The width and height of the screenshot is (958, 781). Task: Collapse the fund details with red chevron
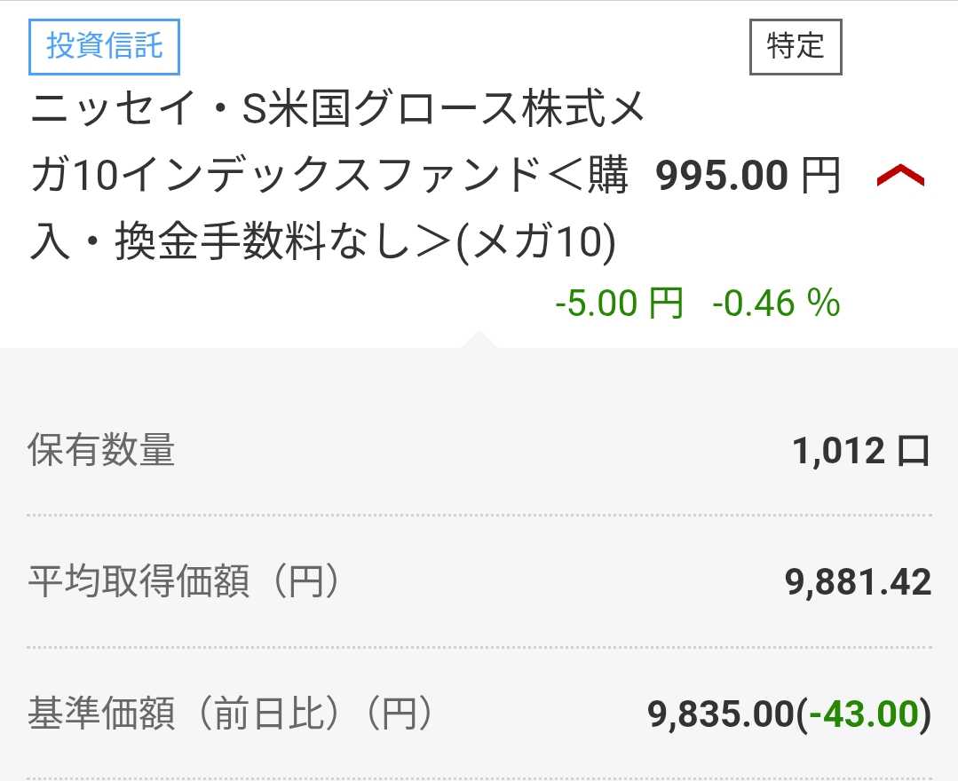899,177
